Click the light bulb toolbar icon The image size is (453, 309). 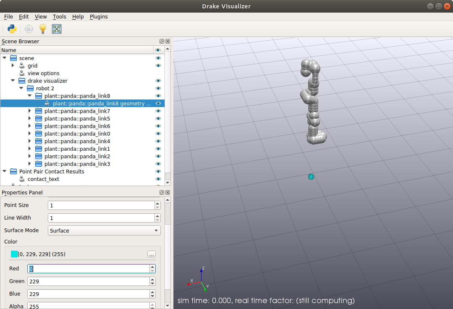coord(42,29)
